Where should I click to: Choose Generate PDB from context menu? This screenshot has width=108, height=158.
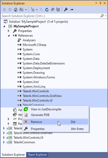(56, 115)
